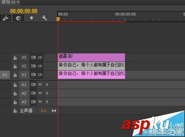Lock the A3 audio track
This screenshot has height=137, width=185.
(x=15, y=102)
